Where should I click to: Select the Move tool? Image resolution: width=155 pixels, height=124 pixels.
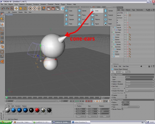[16, 9]
